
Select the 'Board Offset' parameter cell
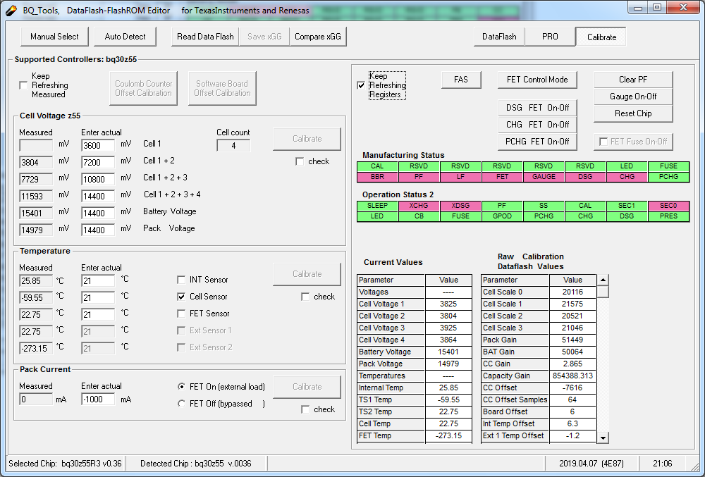point(515,412)
